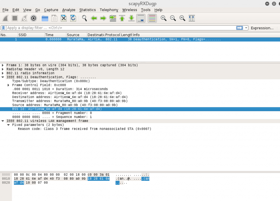This screenshot has width=280, height=201.
Task: Open capture options gear icon
Action: click(33, 18)
